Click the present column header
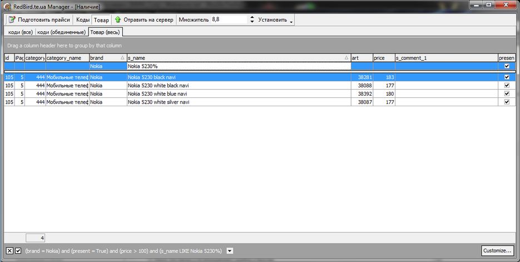Image resolution: width=520 pixels, height=262 pixels. tap(507, 58)
